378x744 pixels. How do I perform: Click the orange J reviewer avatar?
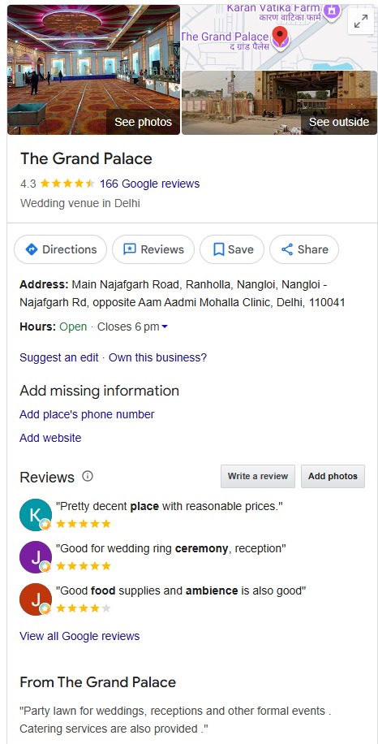pos(36,599)
